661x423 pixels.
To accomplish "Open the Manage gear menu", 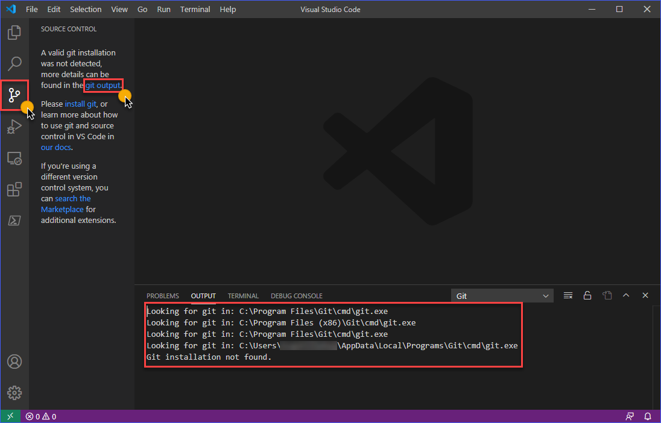I will pos(13,392).
